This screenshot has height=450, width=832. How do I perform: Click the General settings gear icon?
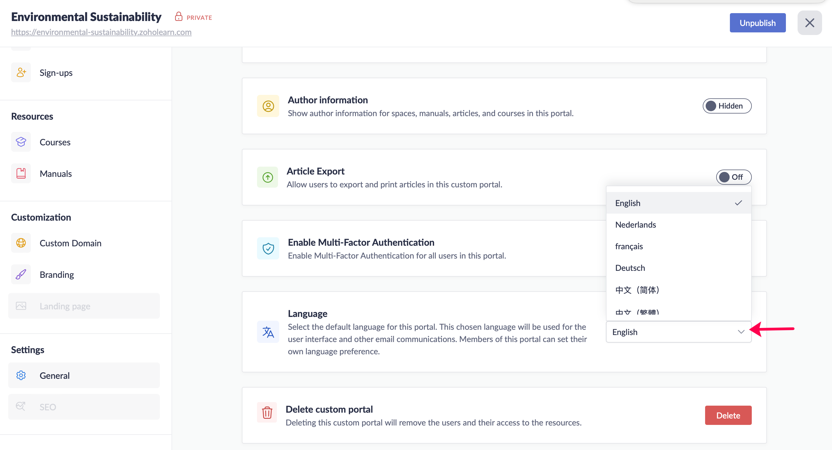pyautogui.click(x=21, y=375)
